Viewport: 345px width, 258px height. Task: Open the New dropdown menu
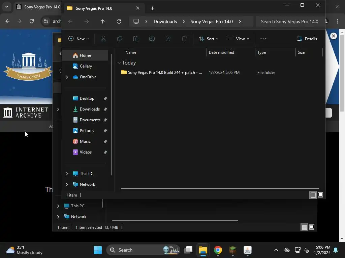79,39
